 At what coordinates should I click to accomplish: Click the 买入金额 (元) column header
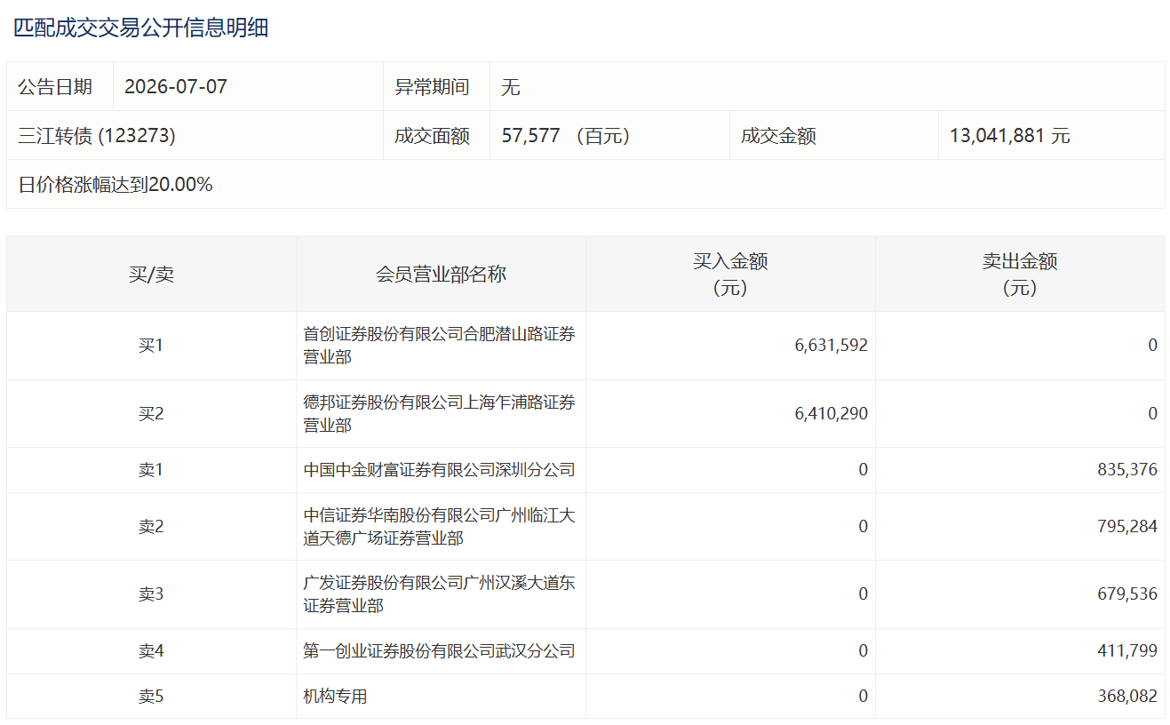(730, 274)
